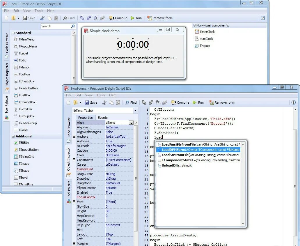Select the TBitBtn component in palette
Screen dimensions: 300x246
click(x=22, y=143)
